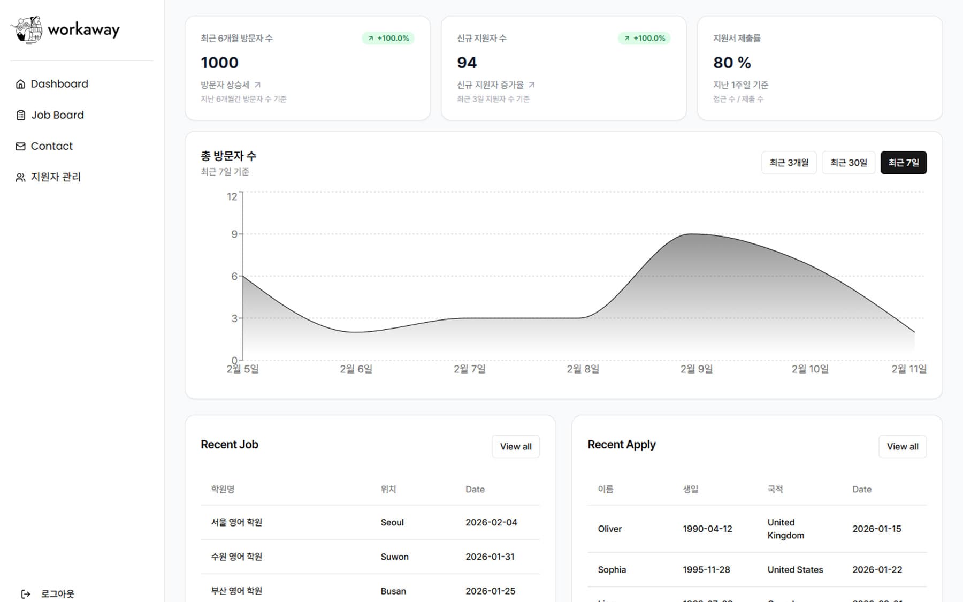This screenshot has width=963, height=602.
Task: Switch chart range to 최근 3개월
Action: [x=789, y=163]
